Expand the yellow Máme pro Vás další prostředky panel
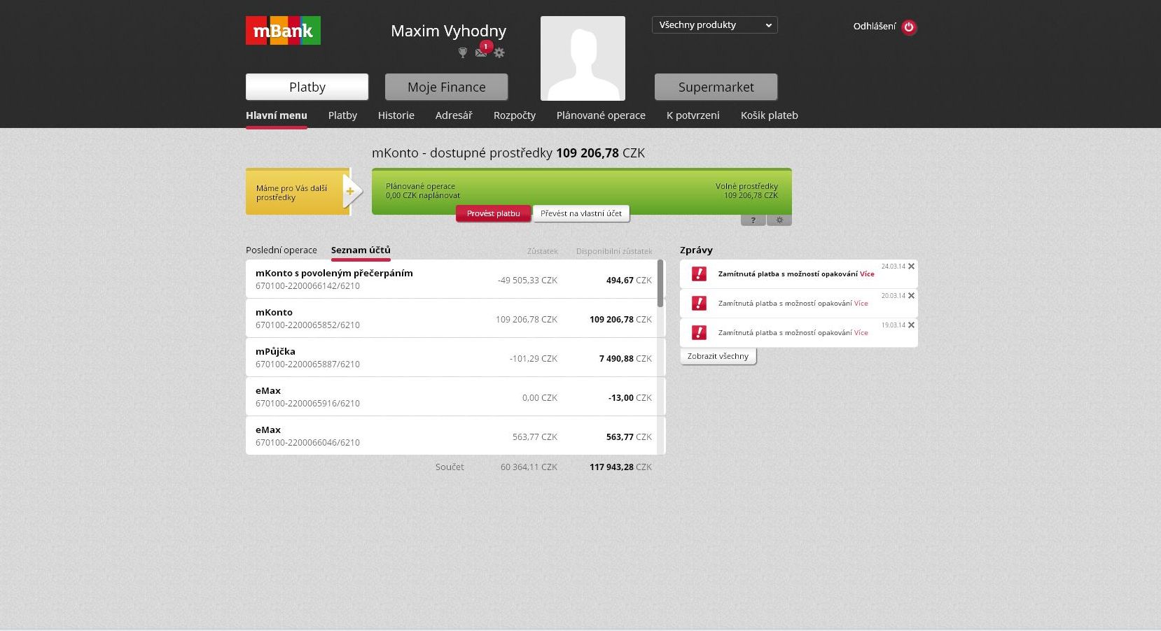 coord(350,192)
